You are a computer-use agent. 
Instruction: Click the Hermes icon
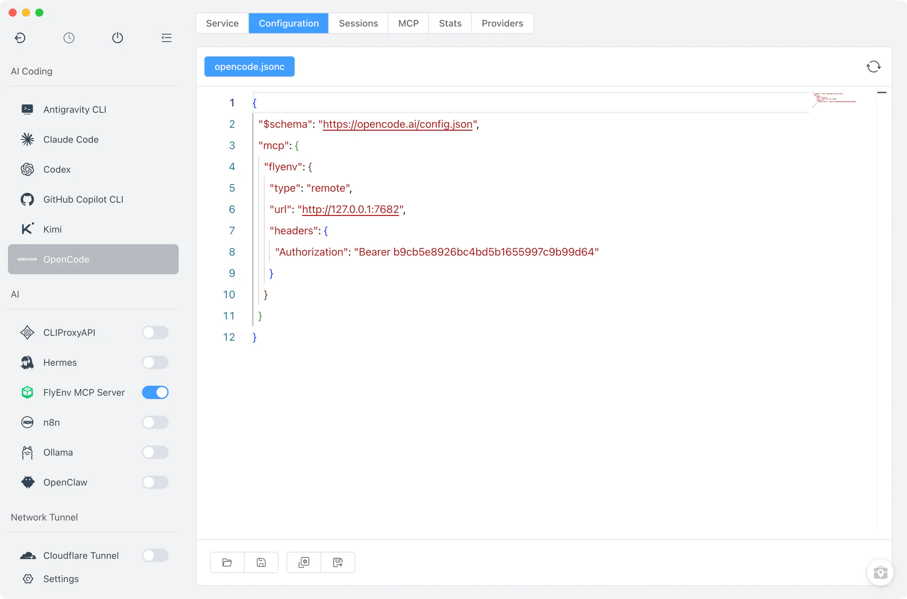(27, 362)
